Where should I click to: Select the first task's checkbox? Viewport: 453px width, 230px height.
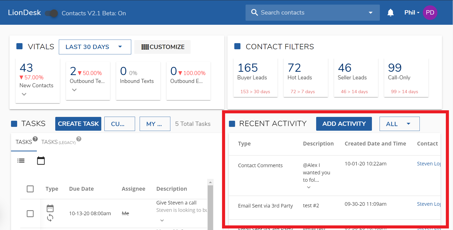pos(30,213)
